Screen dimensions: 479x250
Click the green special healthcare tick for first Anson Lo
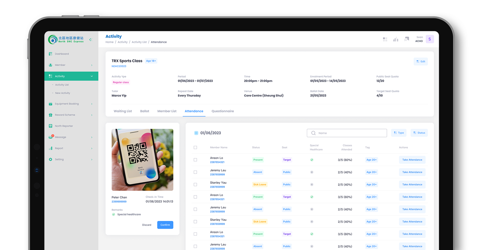coord(312,160)
